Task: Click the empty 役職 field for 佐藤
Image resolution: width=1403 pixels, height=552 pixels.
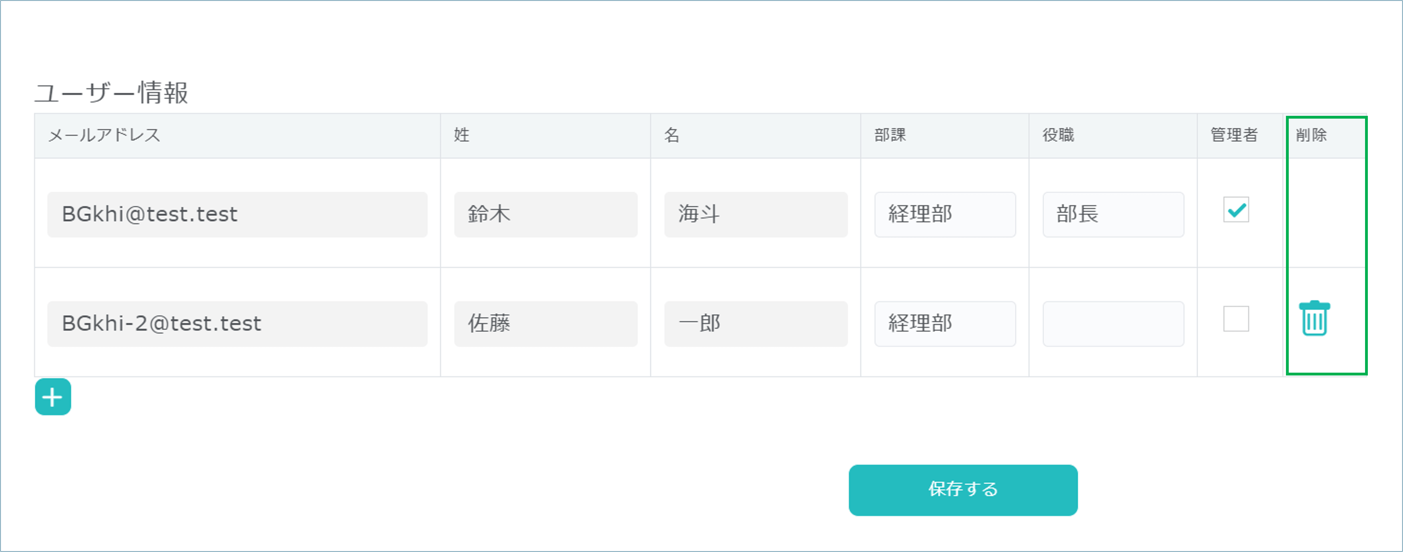Action: pyautogui.click(x=1113, y=324)
